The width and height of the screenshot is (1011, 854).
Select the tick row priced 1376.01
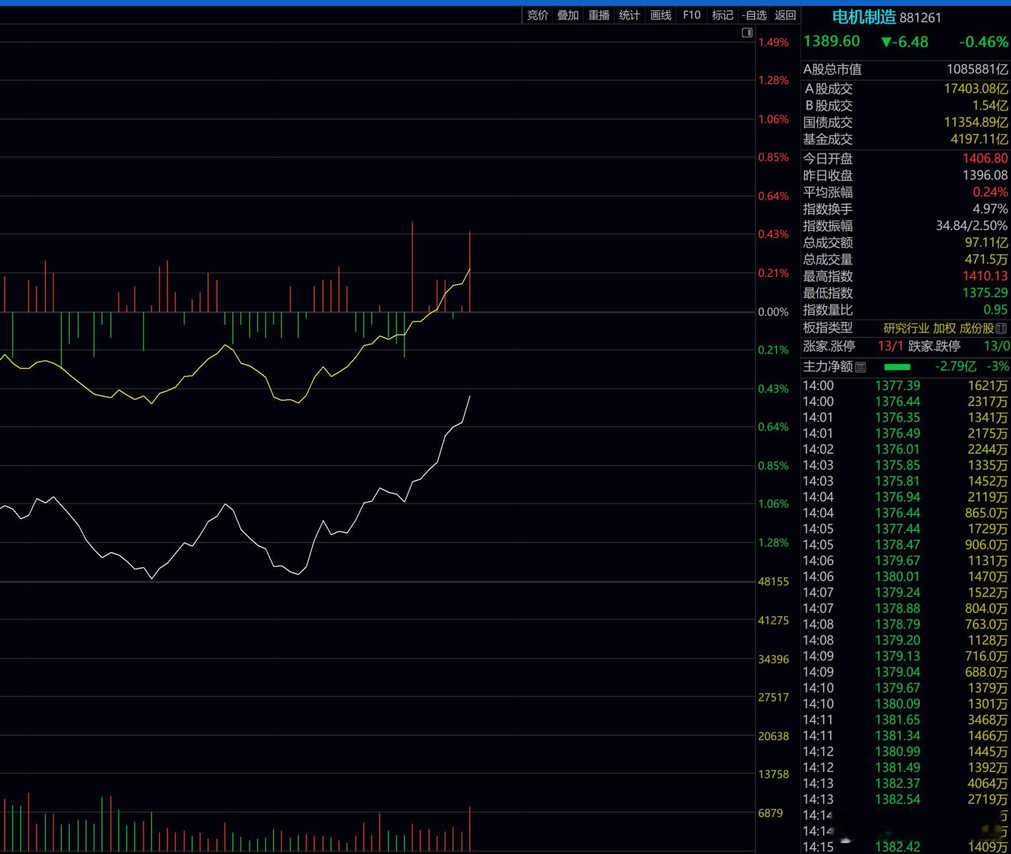tap(905, 450)
